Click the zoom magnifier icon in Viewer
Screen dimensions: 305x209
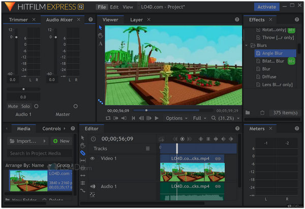(x=213, y=118)
